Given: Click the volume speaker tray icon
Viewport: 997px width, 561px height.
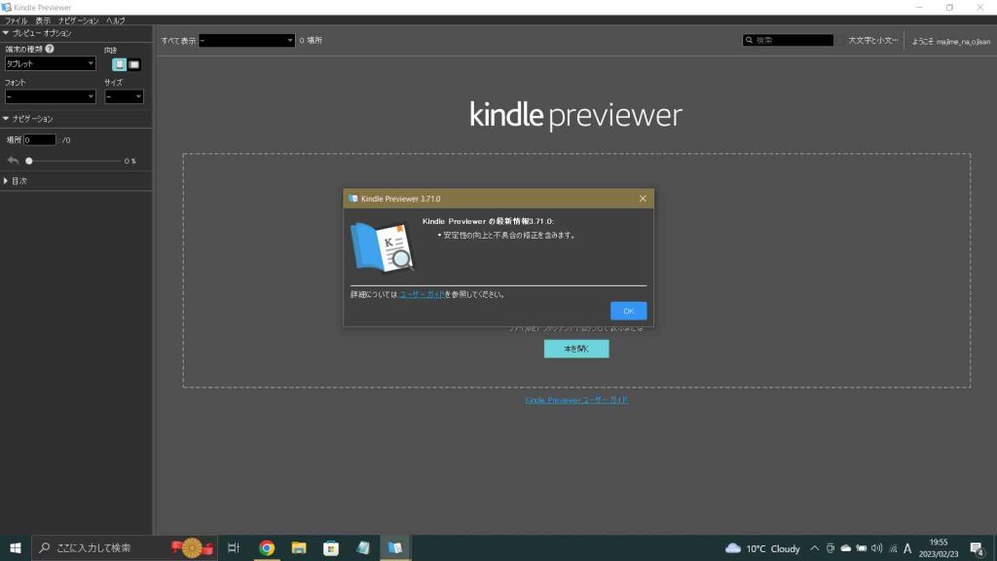Looking at the screenshot, I should [877, 548].
